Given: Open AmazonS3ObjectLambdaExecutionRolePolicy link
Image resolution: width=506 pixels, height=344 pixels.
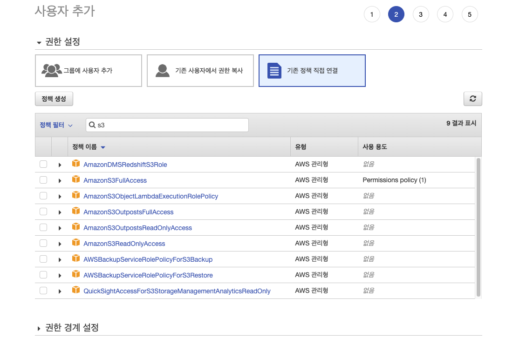Looking at the screenshot, I should click(150, 196).
